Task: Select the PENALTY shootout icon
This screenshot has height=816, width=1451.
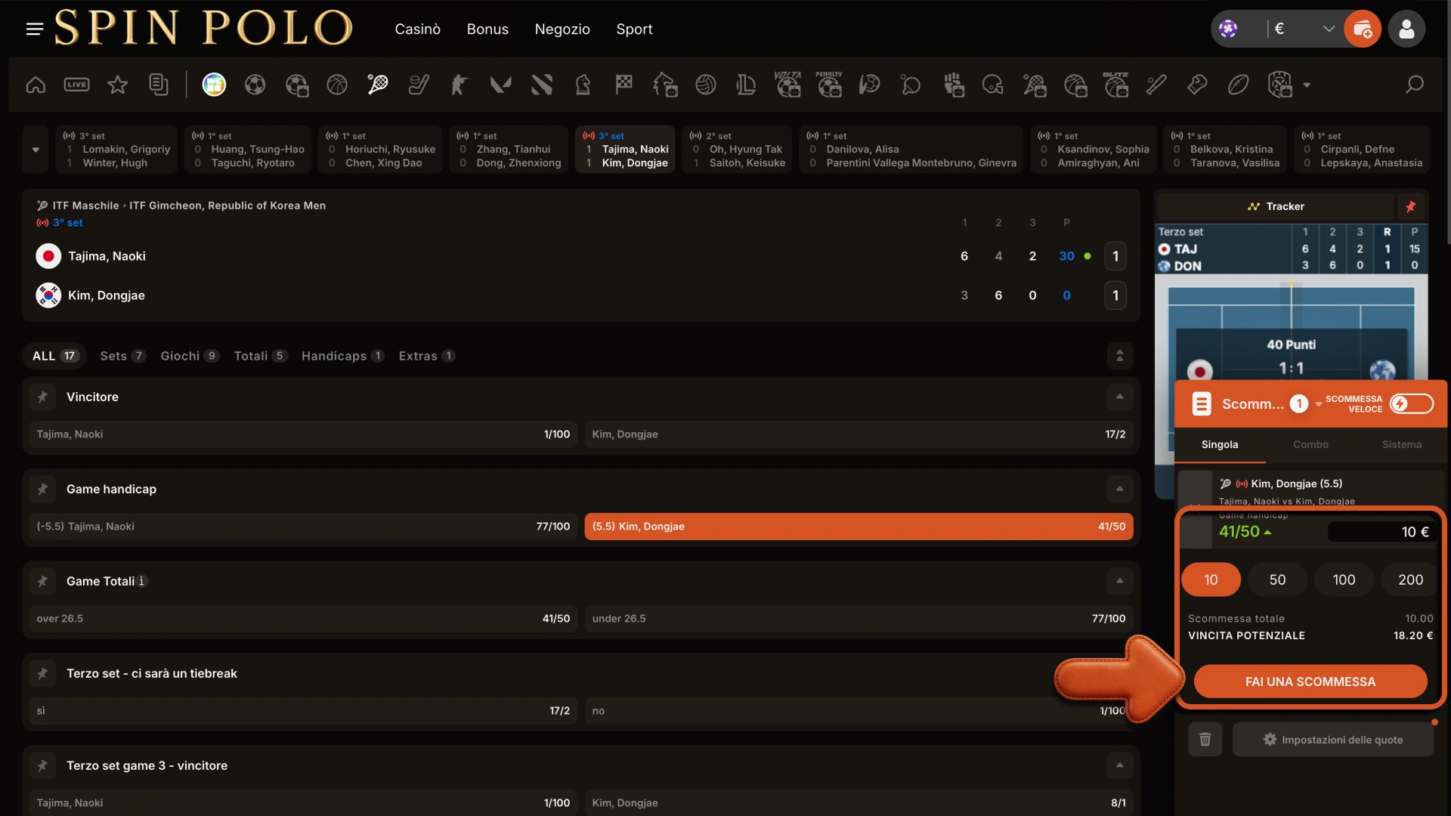Action: pos(828,85)
